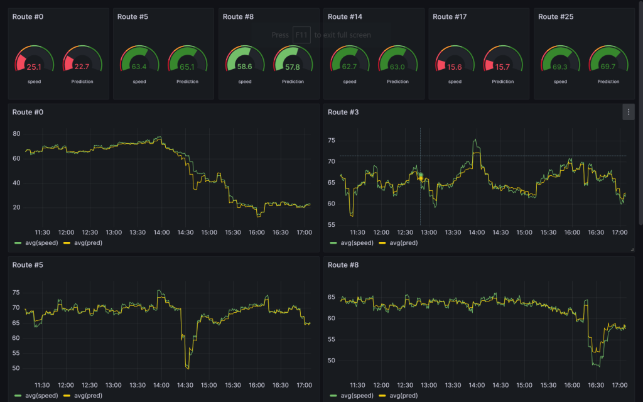This screenshot has width=643, height=402.
Task: Open the Route #3 panel three-dot menu
Action: [628, 112]
